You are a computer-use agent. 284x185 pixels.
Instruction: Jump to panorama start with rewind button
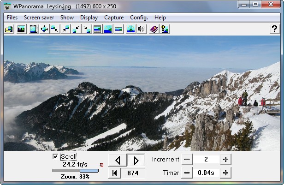coord(114,173)
